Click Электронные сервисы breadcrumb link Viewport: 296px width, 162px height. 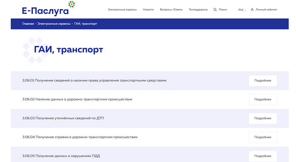54,24
